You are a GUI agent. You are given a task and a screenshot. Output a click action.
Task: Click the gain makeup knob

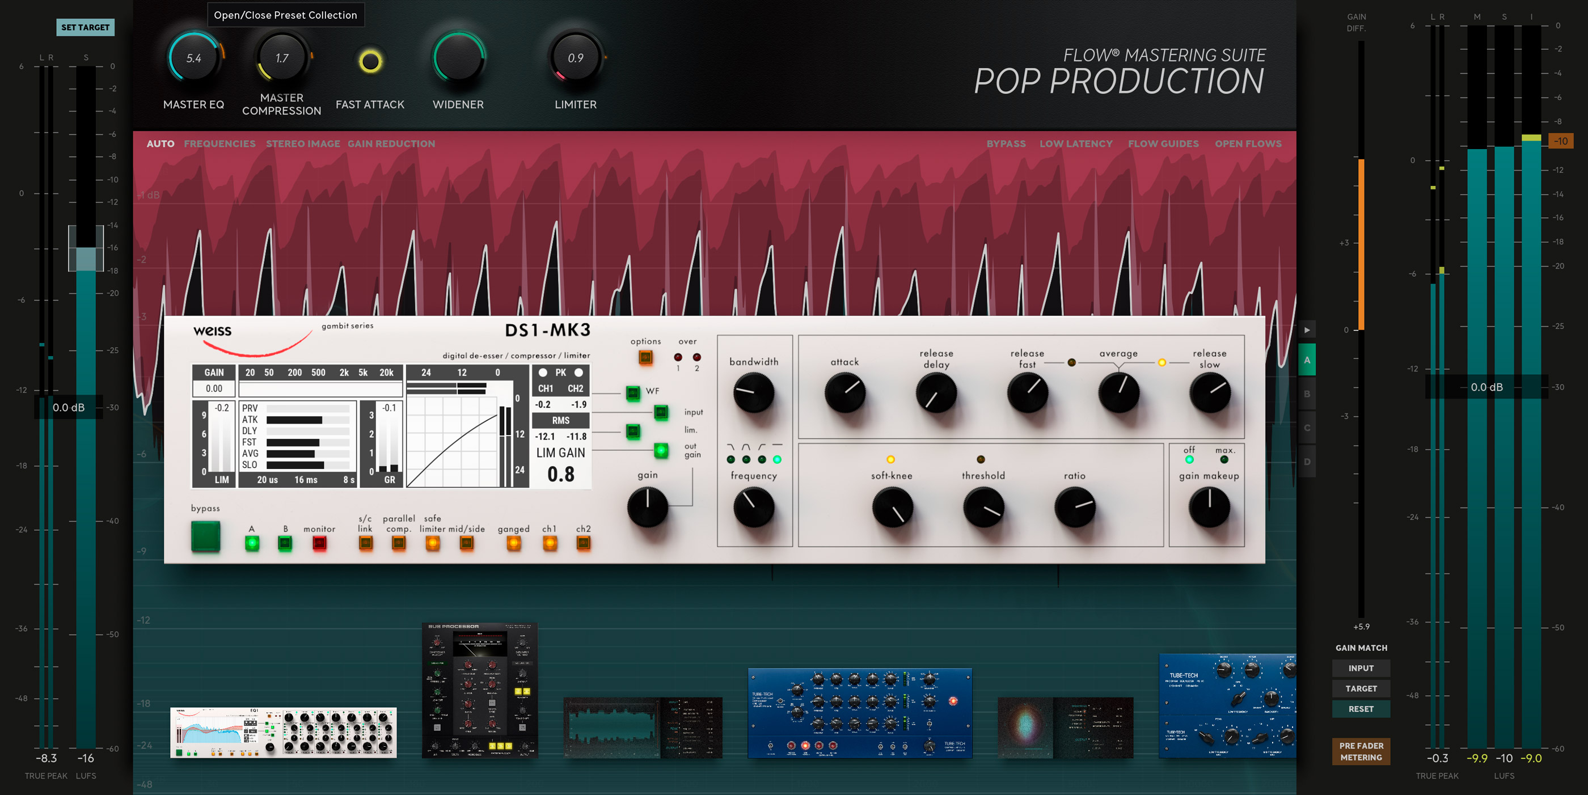tap(1209, 507)
